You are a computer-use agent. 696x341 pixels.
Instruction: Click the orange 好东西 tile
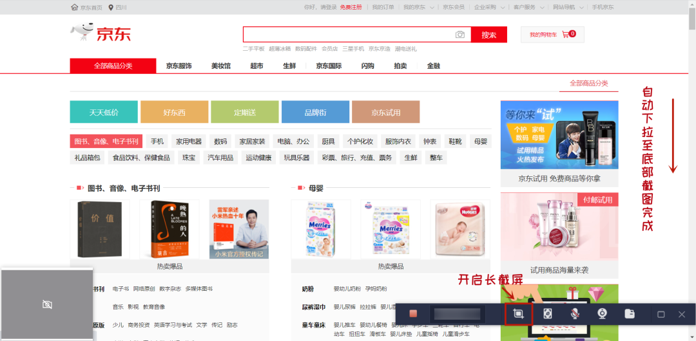(x=175, y=112)
